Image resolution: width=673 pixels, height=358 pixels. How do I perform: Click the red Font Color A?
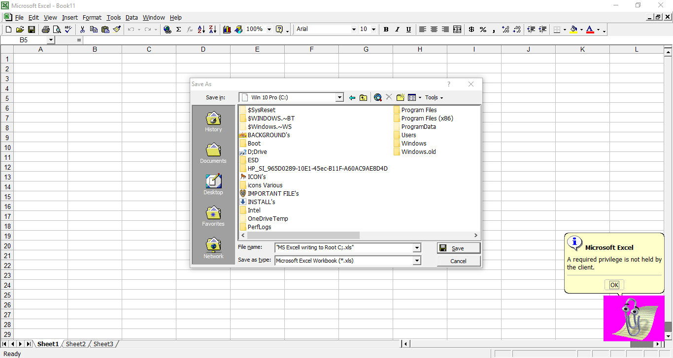(x=590, y=30)
